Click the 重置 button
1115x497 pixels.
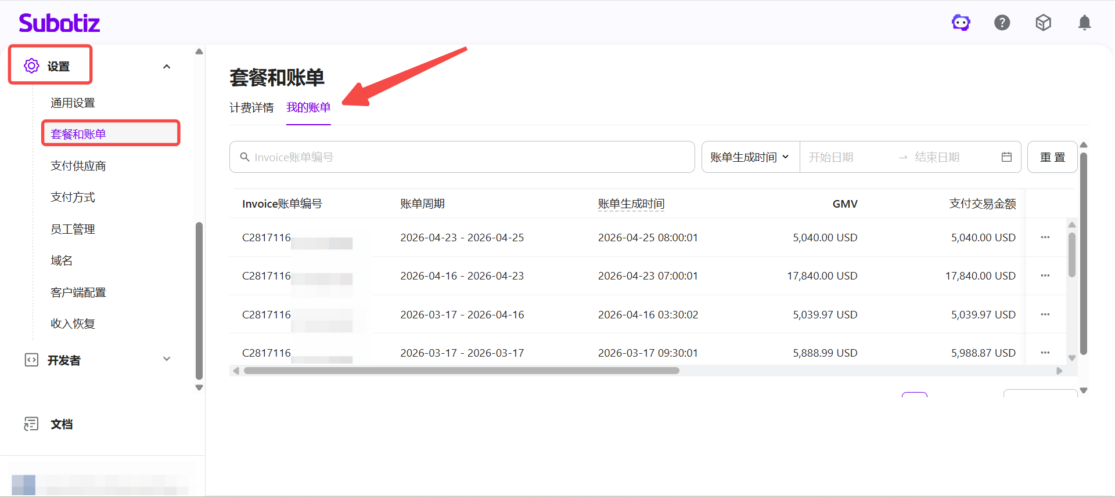click(x=1052, y=157)
